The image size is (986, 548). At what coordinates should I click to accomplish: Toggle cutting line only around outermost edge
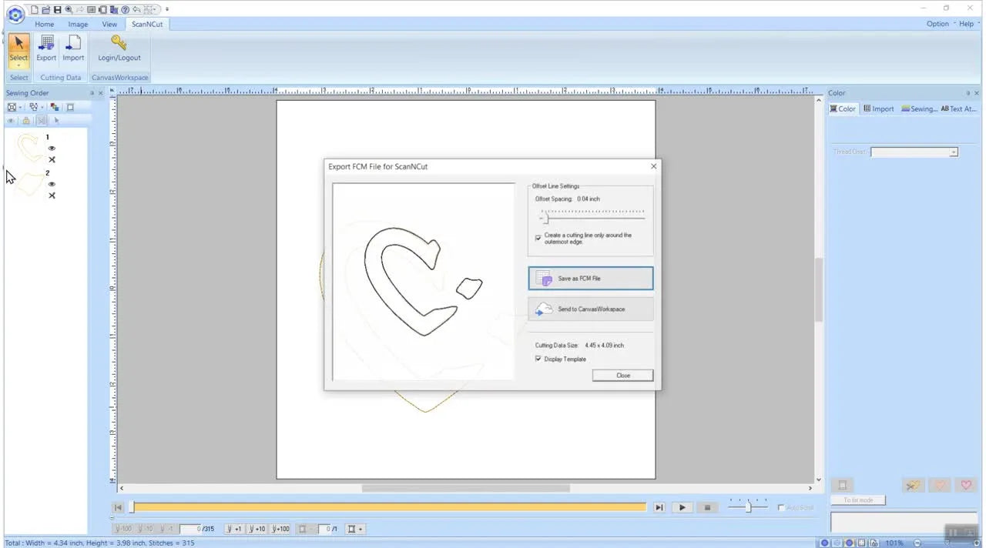point(538,238)
